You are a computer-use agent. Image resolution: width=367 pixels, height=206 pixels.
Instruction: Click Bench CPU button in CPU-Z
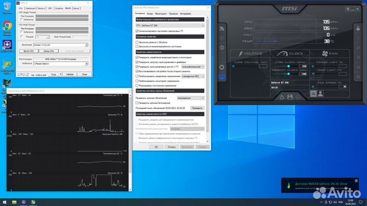pos(29,51)
